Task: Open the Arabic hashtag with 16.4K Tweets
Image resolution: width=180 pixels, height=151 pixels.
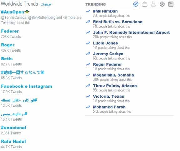Action: click(x=14, y=114)
